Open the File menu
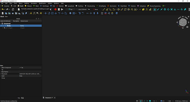Image resolution: width=190 pixels, height=102 pixels. [x=2, y=3]
